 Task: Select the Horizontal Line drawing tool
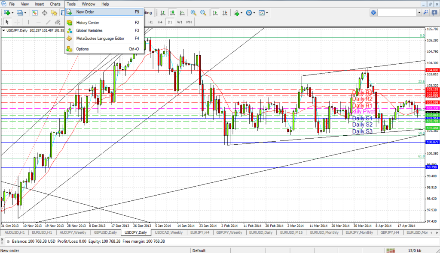38,22
